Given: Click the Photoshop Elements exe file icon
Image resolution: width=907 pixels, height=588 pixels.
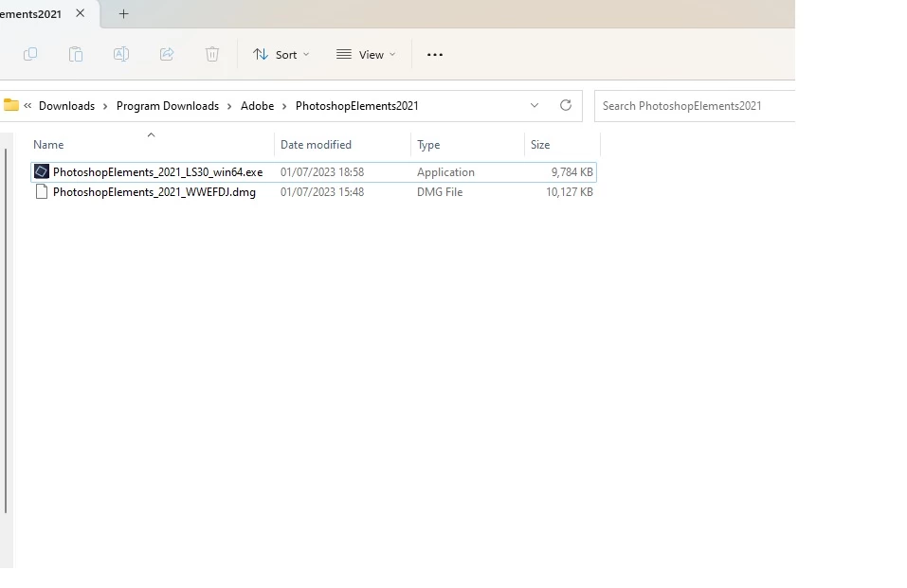Looking at the screenshot, I should coord(41,171).
